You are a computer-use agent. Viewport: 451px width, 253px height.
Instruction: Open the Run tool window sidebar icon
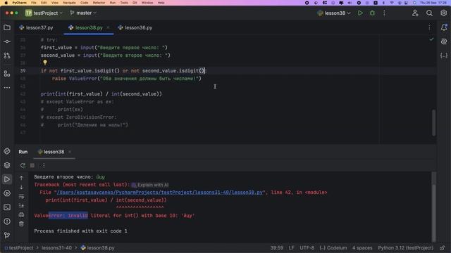pyautogui.click(x=7, y=179)
